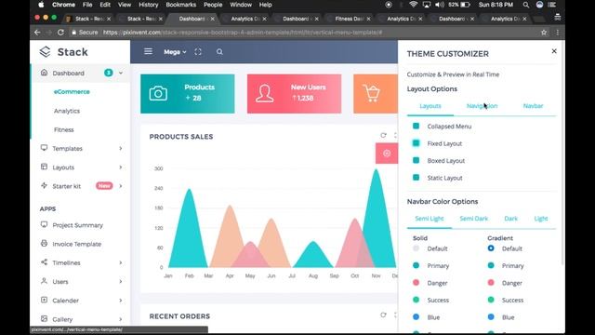
Task: Reload the Recent Orders card
Action: (383, 315)
